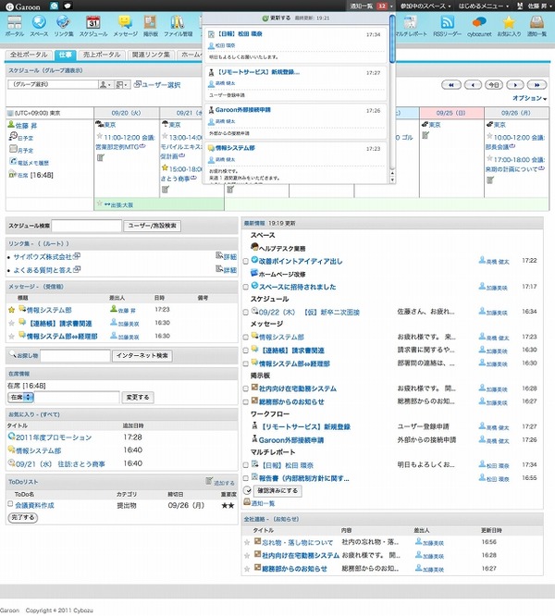This screenshot has height=616, width=555.
Task: Click the memo icon under 09/20 schedule
Action: tap(101, 158)
